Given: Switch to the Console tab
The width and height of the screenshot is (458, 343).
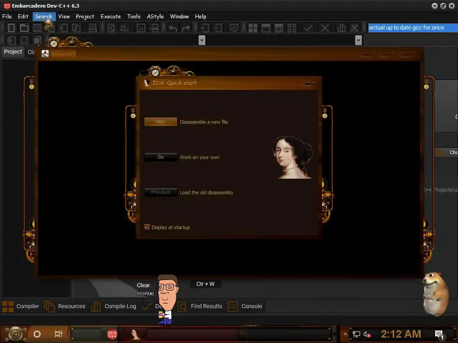Looking at the screenshot, I should pyautogui.click(x=245, y=306).
